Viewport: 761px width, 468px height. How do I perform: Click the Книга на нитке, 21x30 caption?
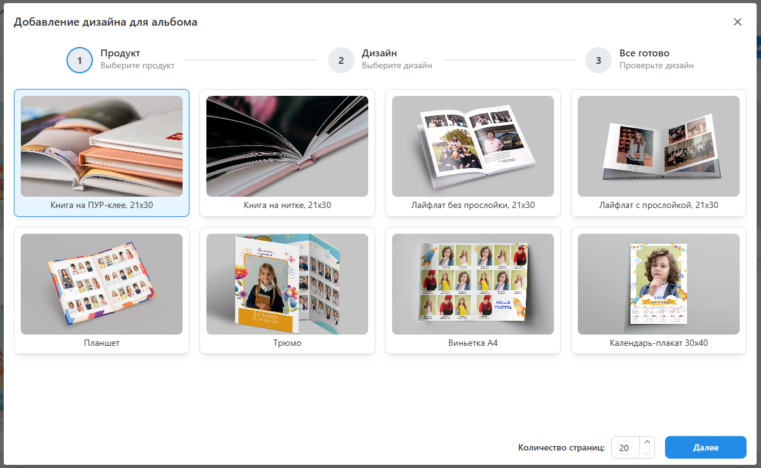(x=287, y=205)
